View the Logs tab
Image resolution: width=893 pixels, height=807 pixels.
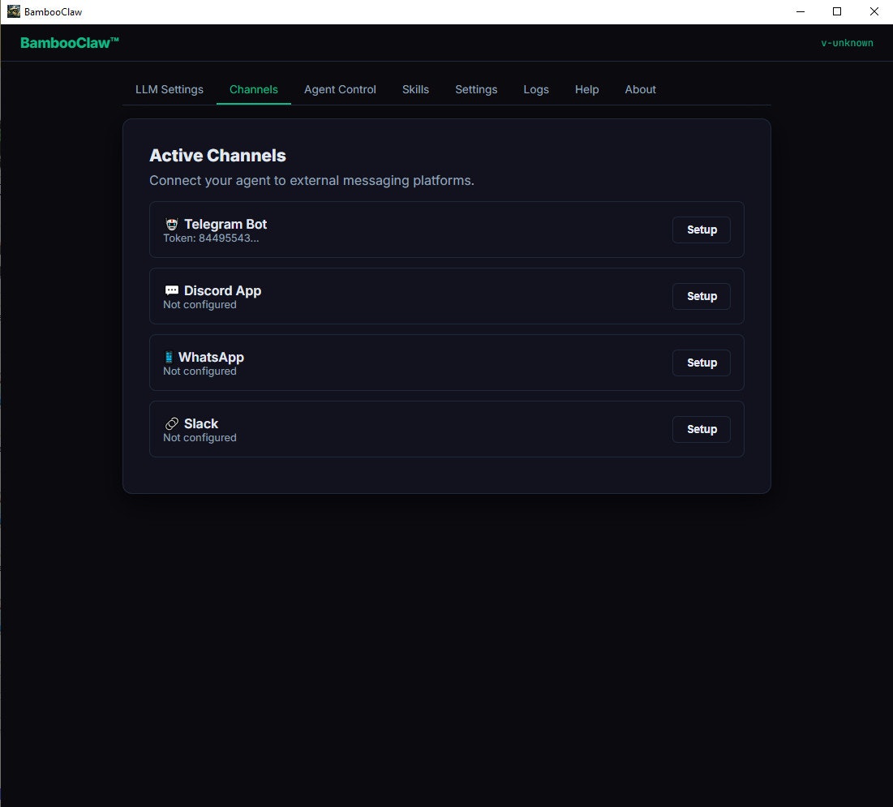pyautogui.click(x=536, y=89)
